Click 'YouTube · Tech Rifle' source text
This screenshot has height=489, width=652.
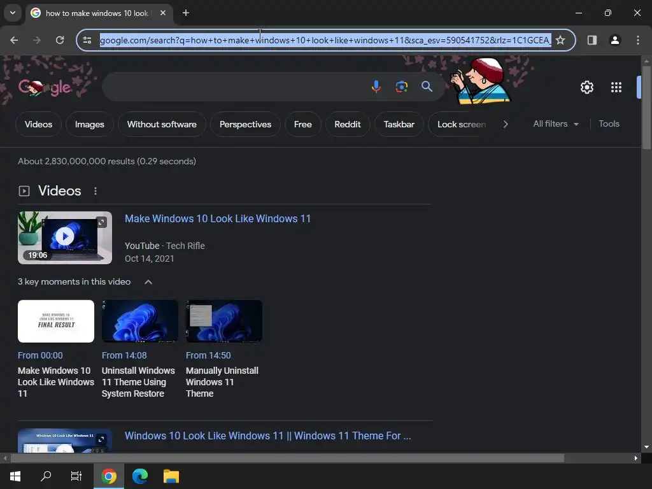click(x=165, y=246)
